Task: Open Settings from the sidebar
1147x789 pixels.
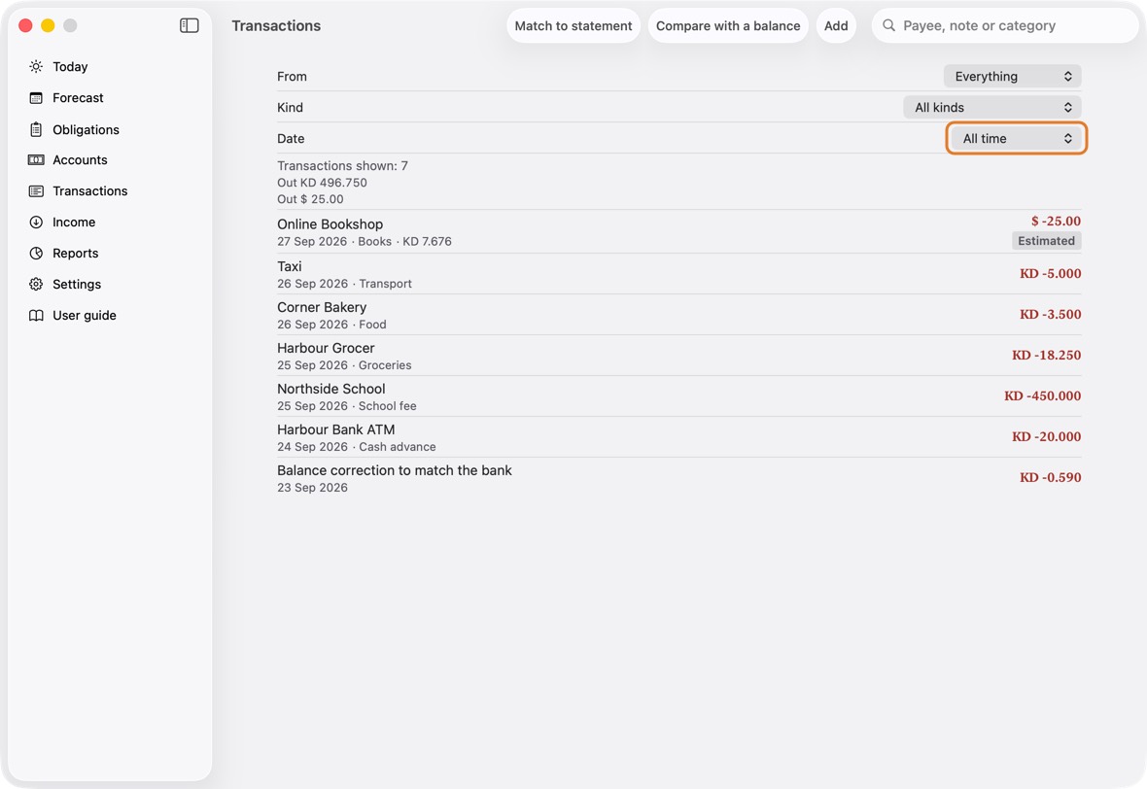Action: tap(110, 285)
